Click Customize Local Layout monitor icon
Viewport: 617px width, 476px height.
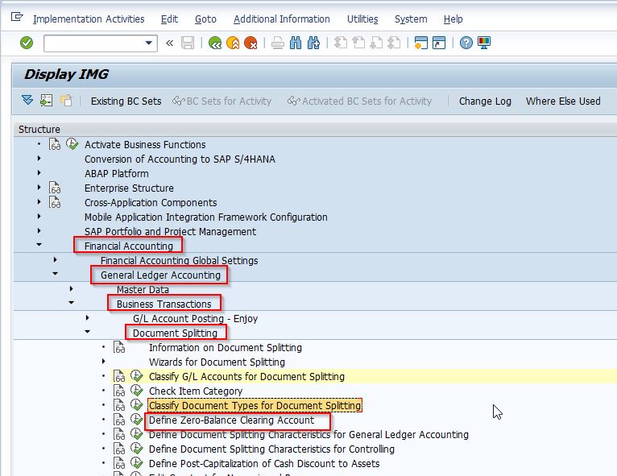(484, 43)
